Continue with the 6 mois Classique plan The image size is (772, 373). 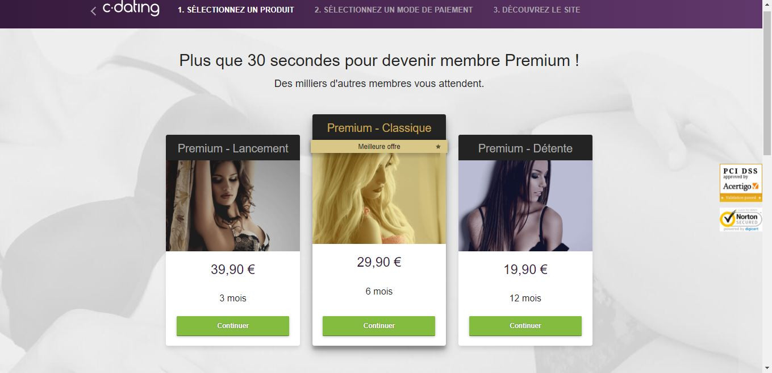pos(379,326)
